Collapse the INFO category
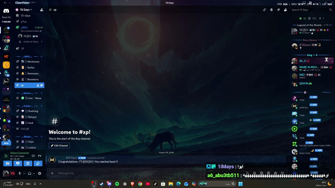The width and height of the screenshot is (335, 188). coord(27,57)
